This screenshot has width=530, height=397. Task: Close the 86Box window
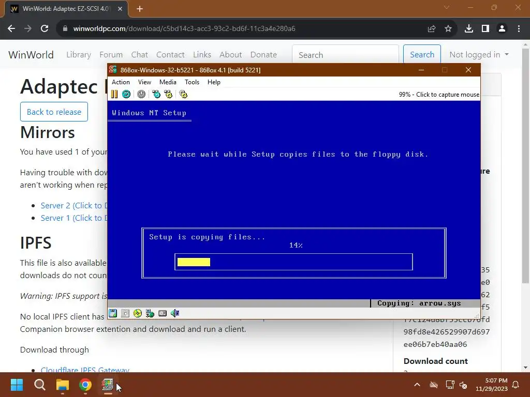468,70
